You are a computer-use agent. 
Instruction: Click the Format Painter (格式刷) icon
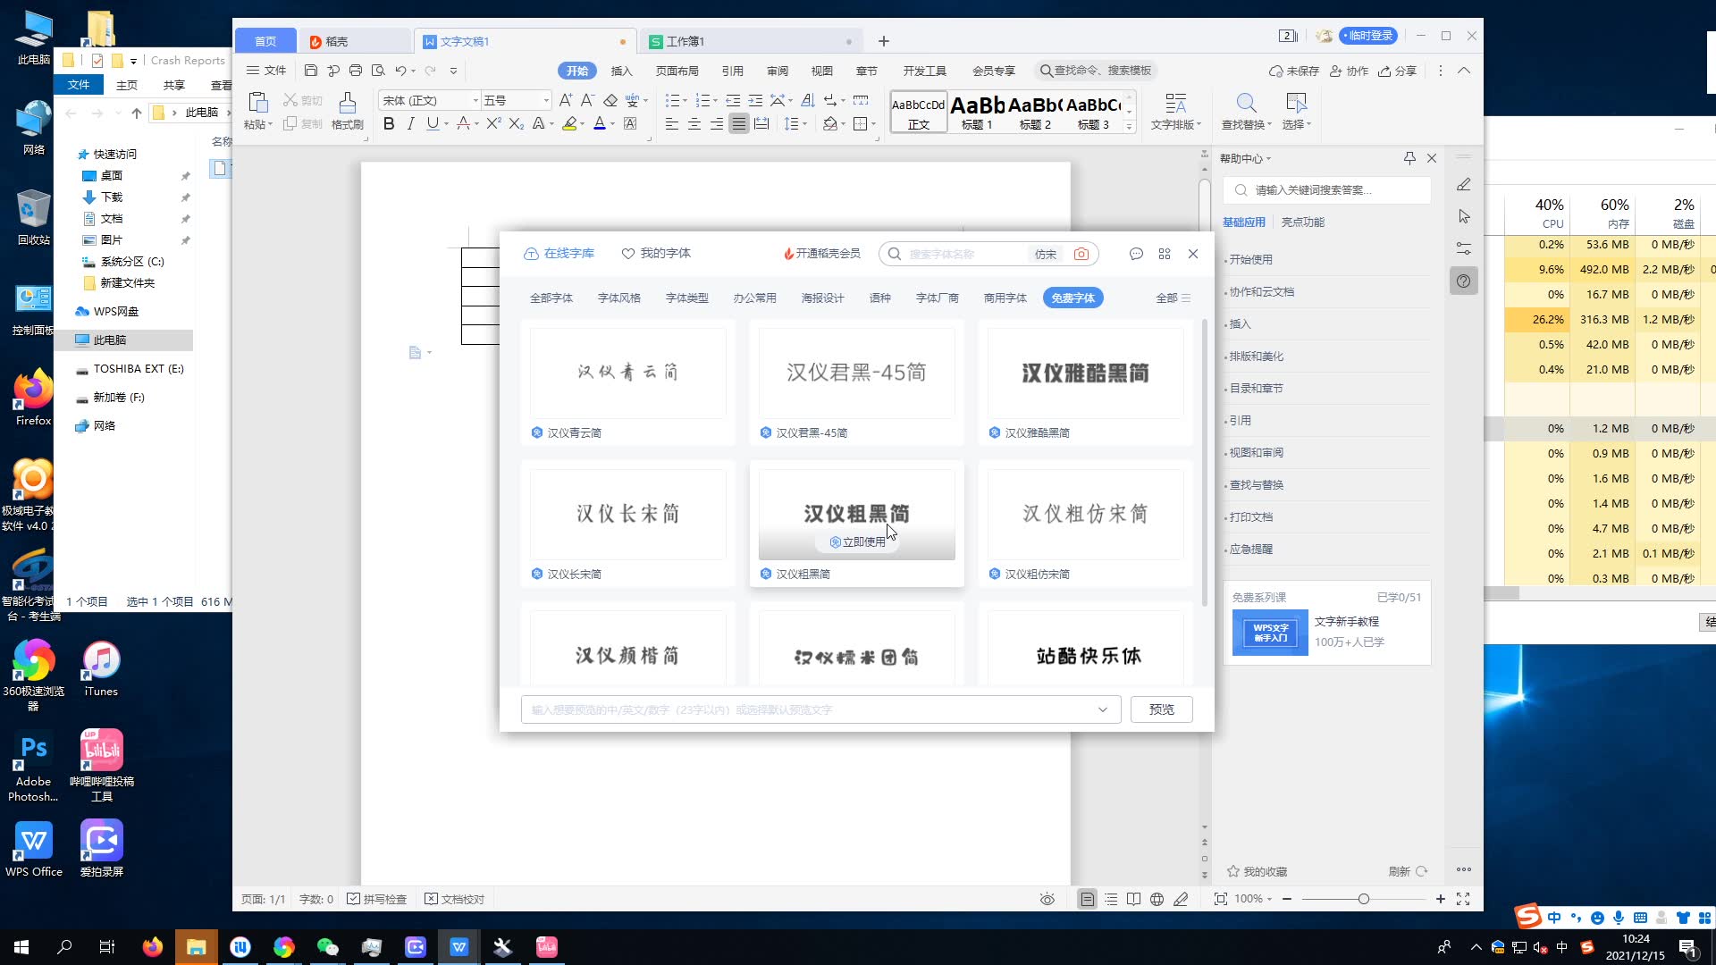[x=348, y=109]
